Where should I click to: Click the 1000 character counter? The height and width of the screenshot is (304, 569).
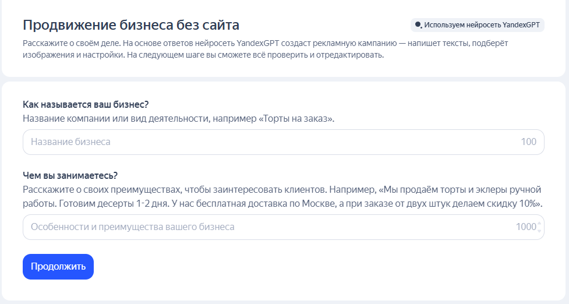[526, 227]
